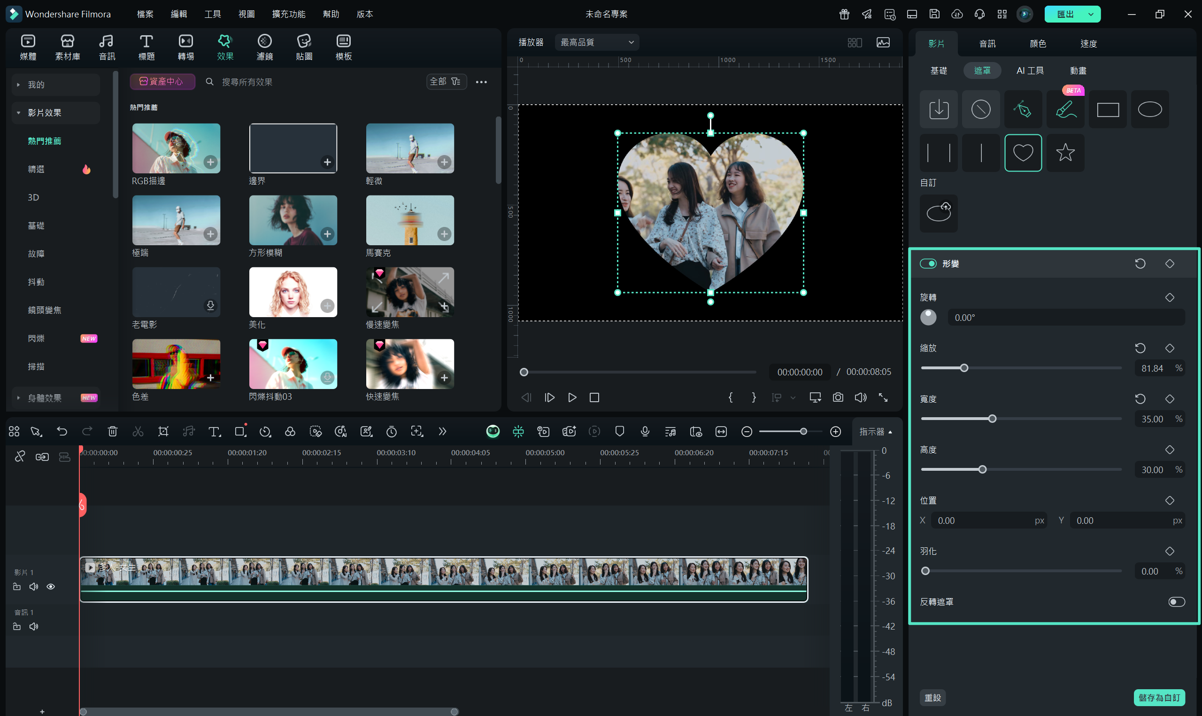The image size is (1202, 716).
Task: Enable the 反轉遮罩 invert mask toggle
Action: (1176, 602)
